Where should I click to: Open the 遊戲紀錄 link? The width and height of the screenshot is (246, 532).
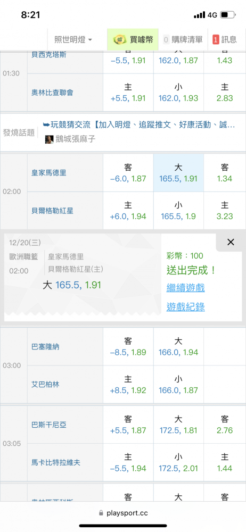[x=185, y=307]
